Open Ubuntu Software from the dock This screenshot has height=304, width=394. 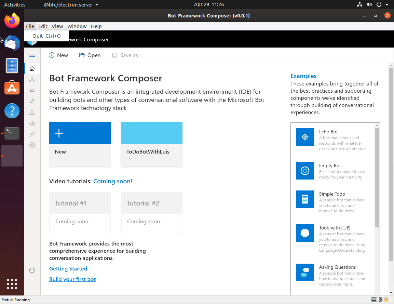[x=12, y=88]
